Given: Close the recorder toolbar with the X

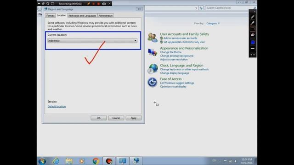Looking at the screenshot, I should click(109, 4).
